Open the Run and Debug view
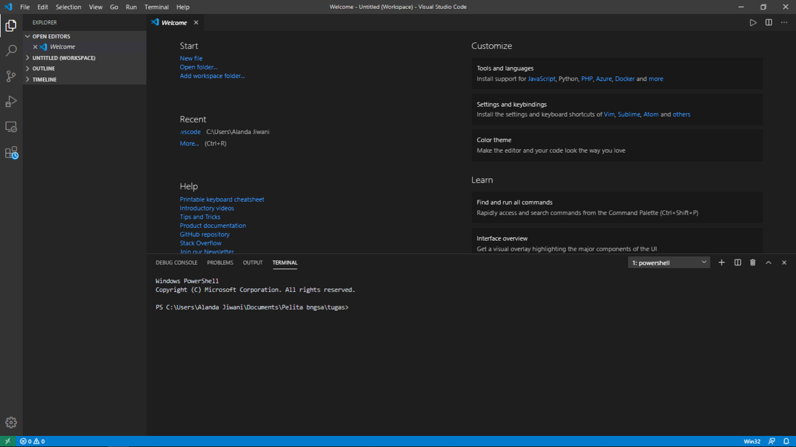 [11, 101]
